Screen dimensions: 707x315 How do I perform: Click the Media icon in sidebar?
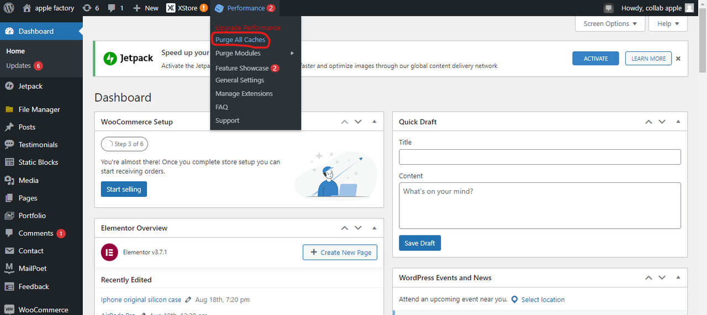click(9, 180)
